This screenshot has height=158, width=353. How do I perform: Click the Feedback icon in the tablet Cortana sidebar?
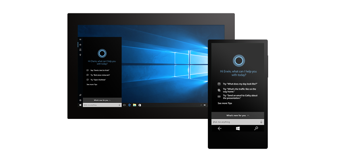point(81,95)
